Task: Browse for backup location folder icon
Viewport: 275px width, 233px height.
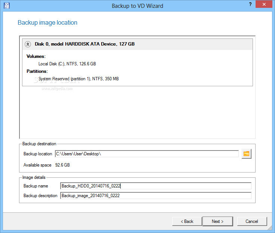Action: [246, 154]
